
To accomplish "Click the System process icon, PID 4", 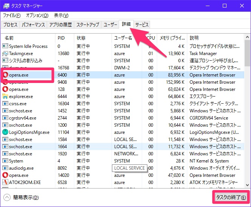I will 5,161.
